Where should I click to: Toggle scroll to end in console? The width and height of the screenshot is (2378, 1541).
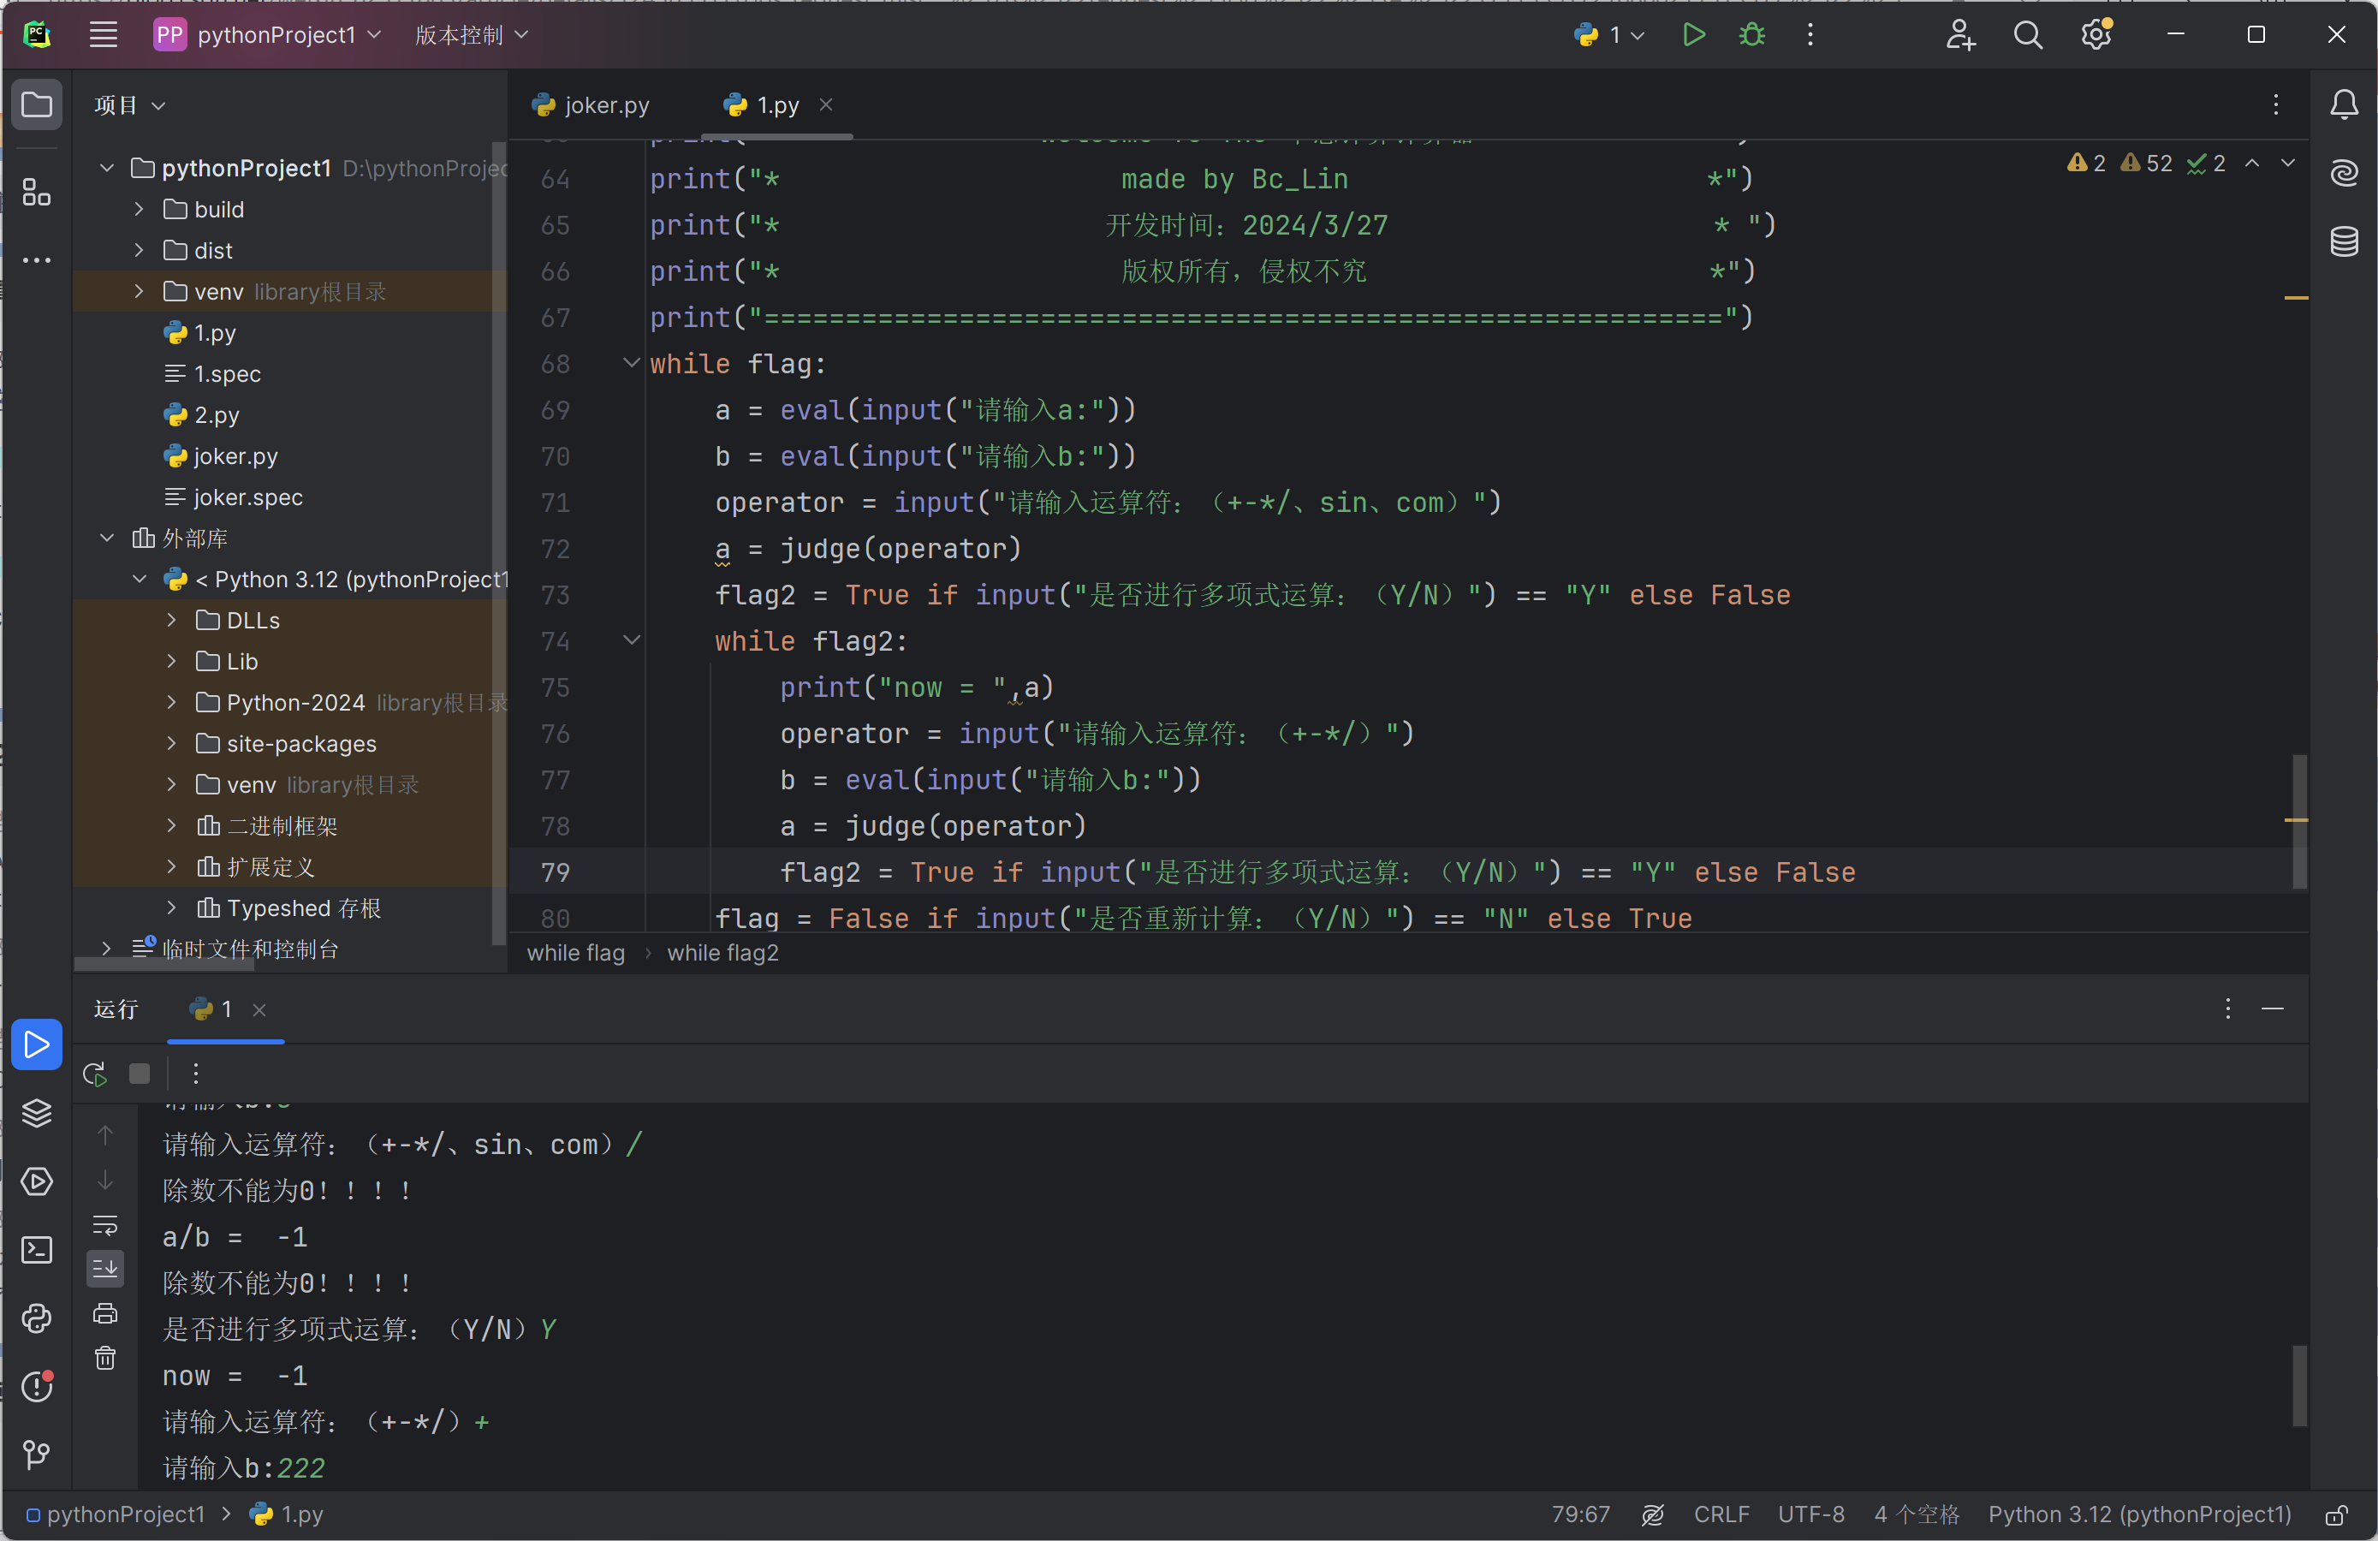pyautogui.click(x=105, y=1268)
